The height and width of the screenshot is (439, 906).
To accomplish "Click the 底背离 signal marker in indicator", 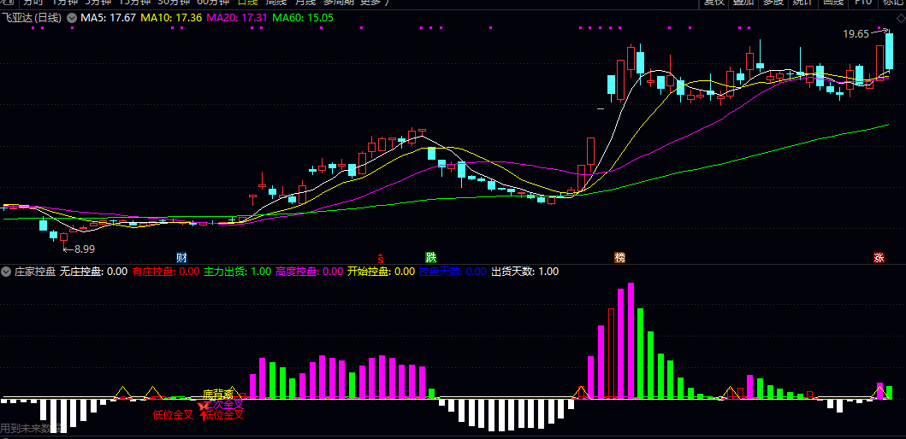I will (218, 395).
